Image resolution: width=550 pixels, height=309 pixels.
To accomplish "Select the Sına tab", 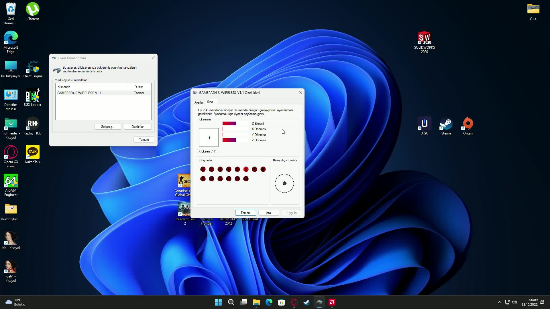I will click(210, 102).
